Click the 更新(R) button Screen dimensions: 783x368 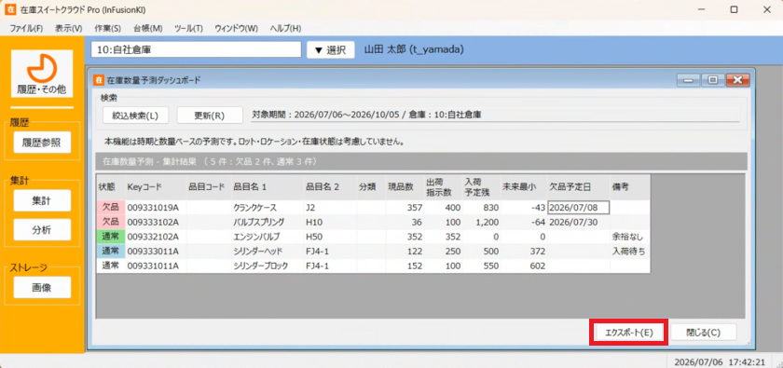point(210,116)
